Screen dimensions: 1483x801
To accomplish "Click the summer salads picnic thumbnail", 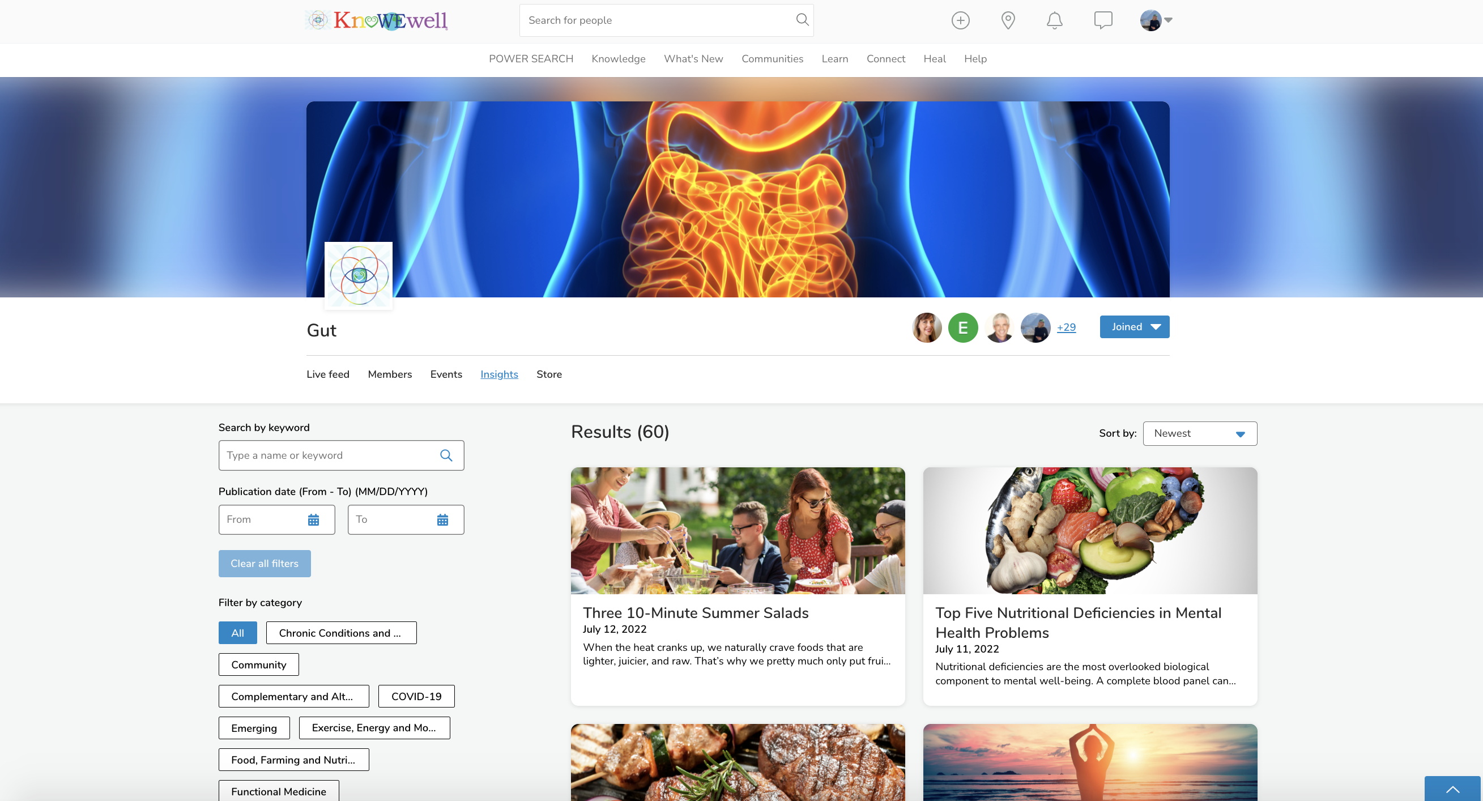I will click(738, 530).
